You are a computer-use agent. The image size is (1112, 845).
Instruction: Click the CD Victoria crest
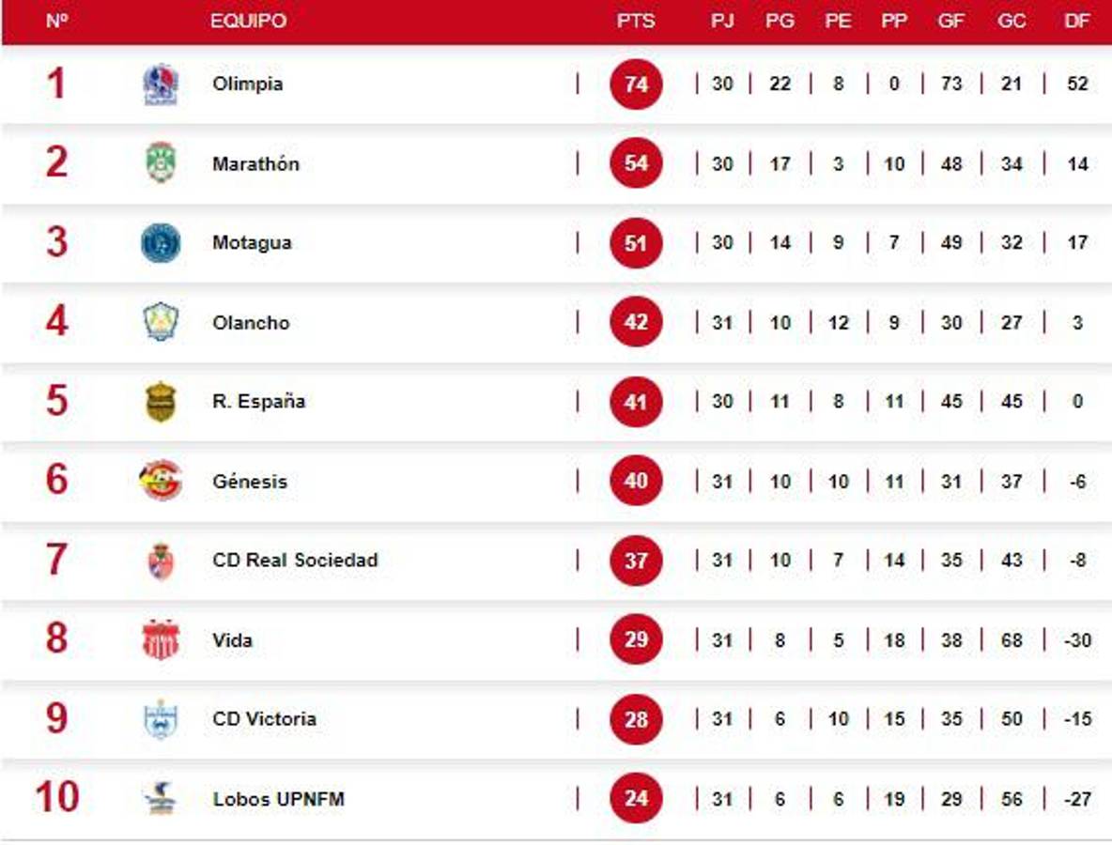click(161, 719)
